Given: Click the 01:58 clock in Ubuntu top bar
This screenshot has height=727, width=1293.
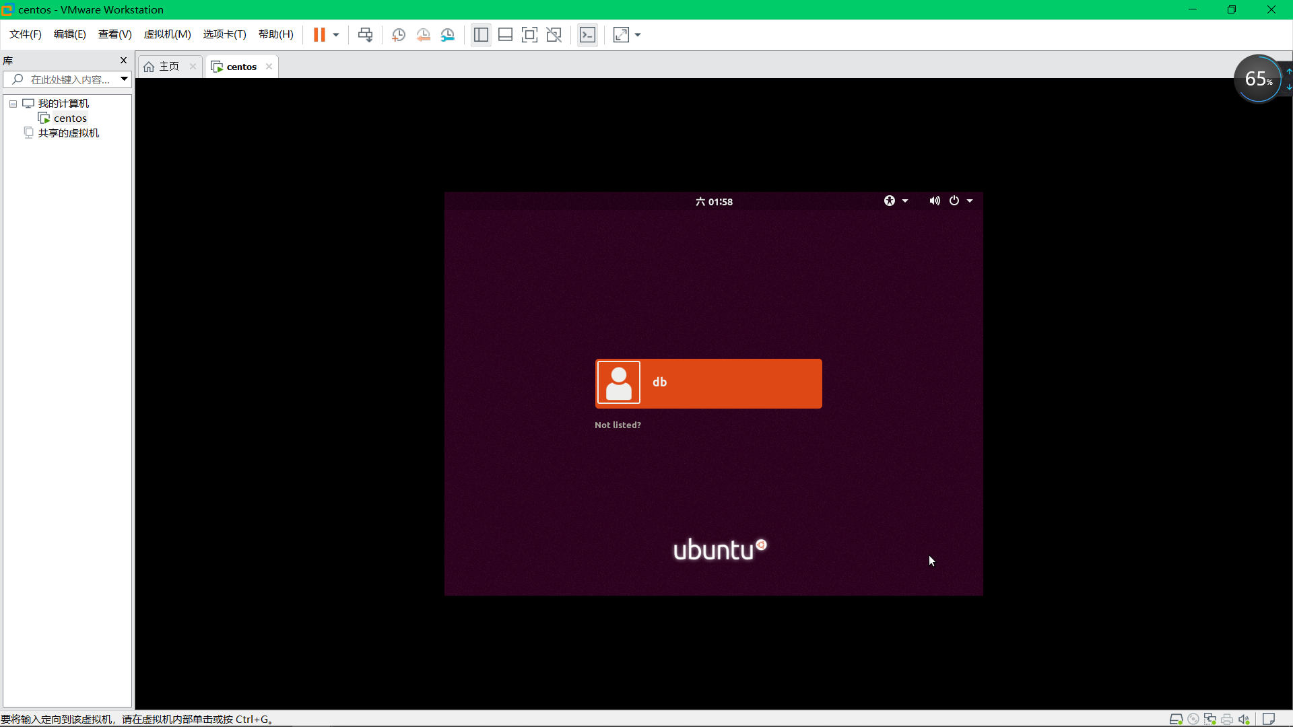Looking at the screenshot, I should tap(714, 202).
